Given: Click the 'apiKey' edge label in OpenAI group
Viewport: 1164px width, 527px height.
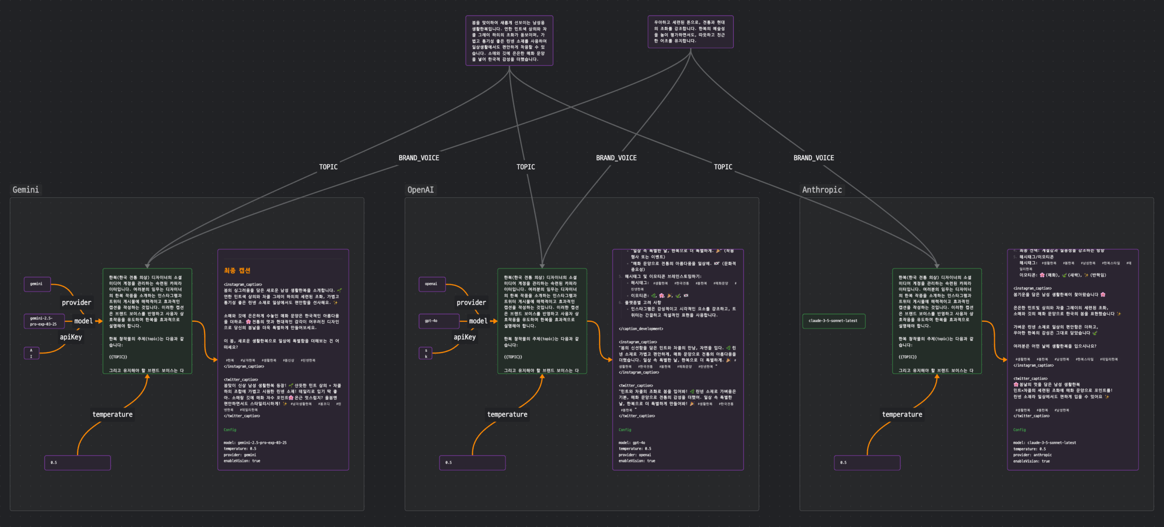Looking at the screenshot, I should click(465, 337).
